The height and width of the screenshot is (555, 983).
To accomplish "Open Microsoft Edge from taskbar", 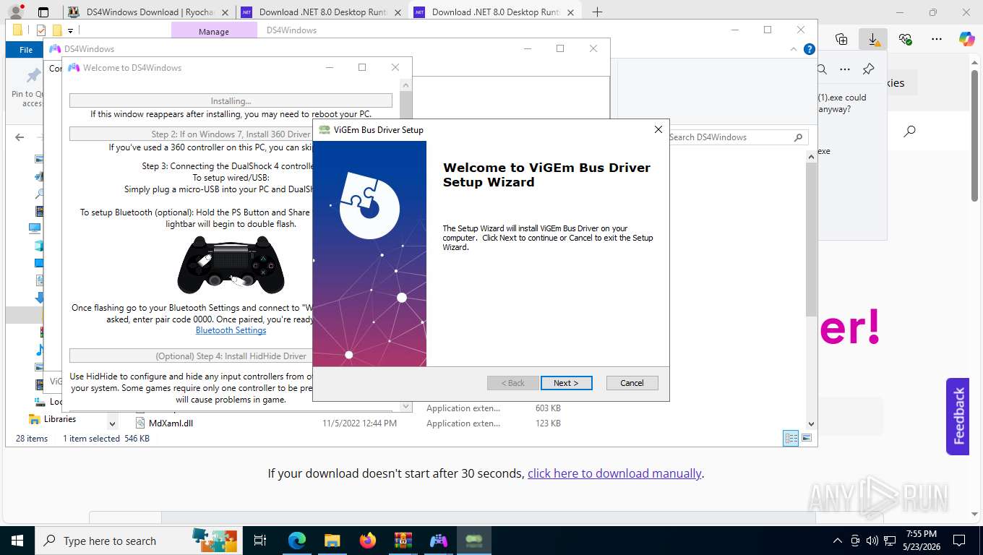I will (x=297, y=541).
